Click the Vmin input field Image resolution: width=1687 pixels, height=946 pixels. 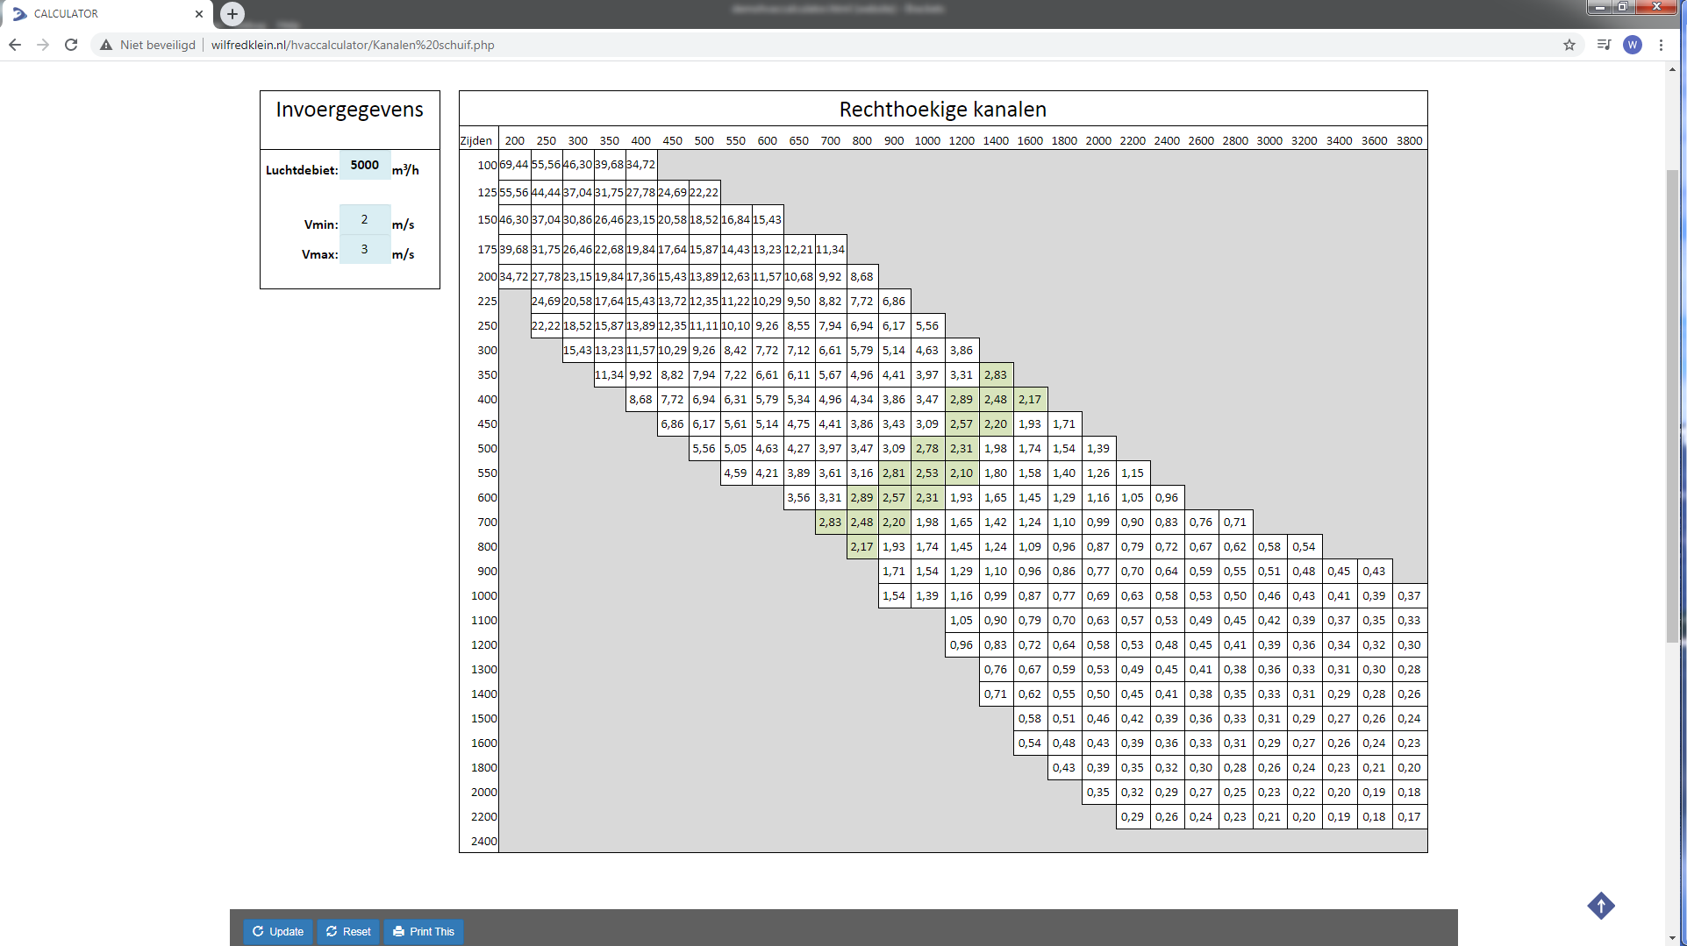click(364, 220)
